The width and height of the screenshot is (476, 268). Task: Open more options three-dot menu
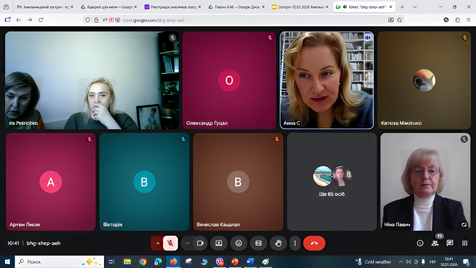pos(295,243)
